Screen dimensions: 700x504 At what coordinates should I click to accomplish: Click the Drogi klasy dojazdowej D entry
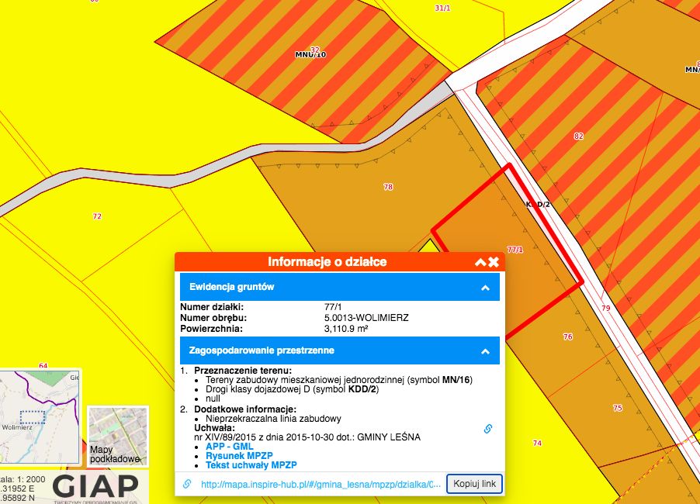pos(292,389)
